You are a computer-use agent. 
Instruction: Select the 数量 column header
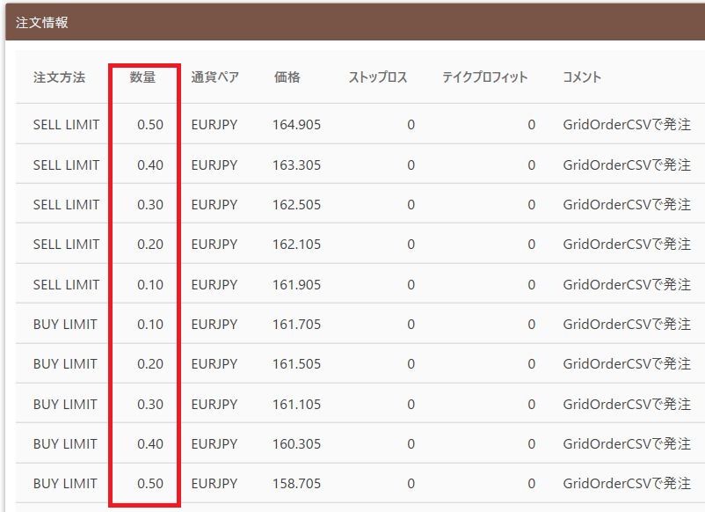[142, 77]
